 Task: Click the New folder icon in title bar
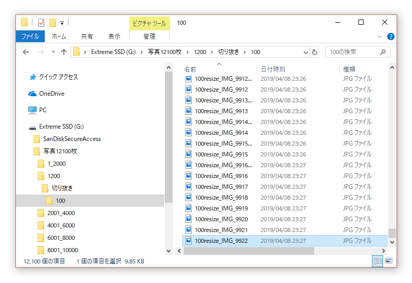click(x=53, y=23)
